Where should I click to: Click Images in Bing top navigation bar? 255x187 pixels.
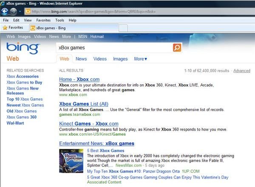pyautogui.click(x=24, y=36)
